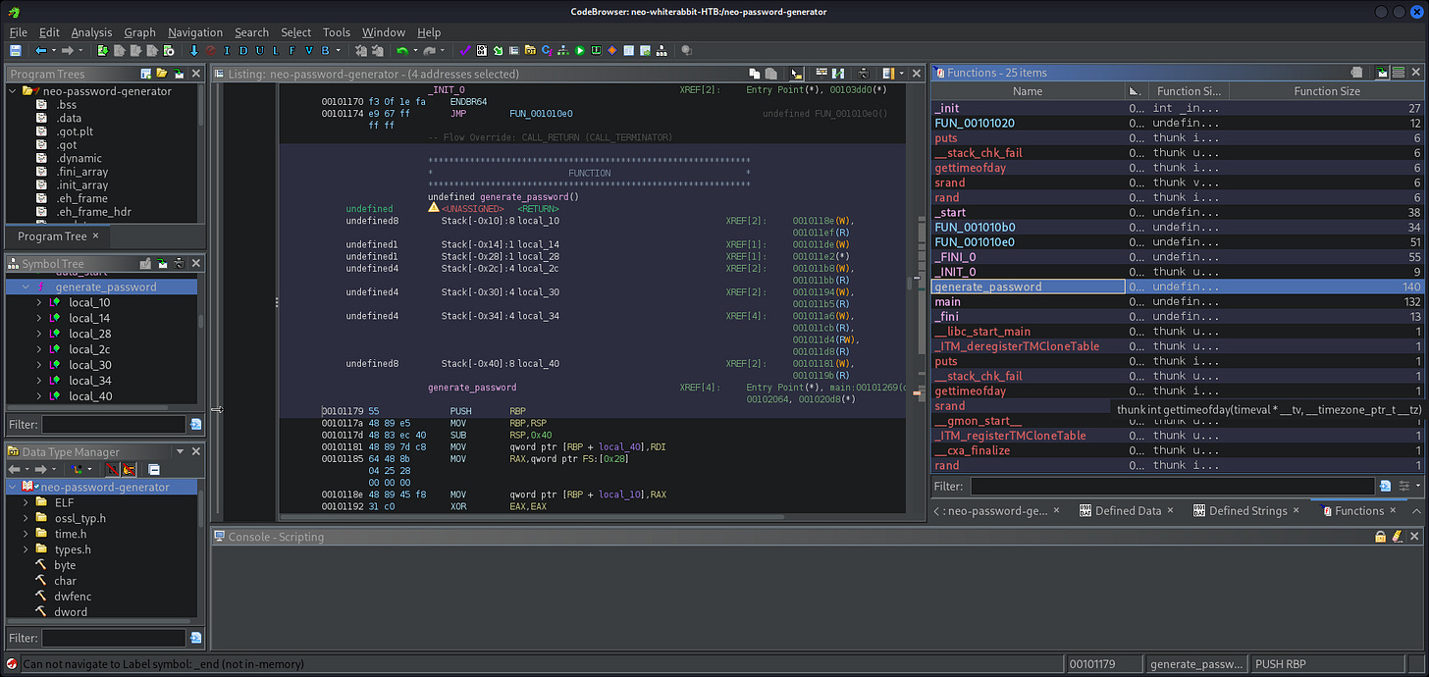This screenshot has width=1429, height=677.
Task: Expand the local_10 symbol tree node
Action: pos(39,303)
